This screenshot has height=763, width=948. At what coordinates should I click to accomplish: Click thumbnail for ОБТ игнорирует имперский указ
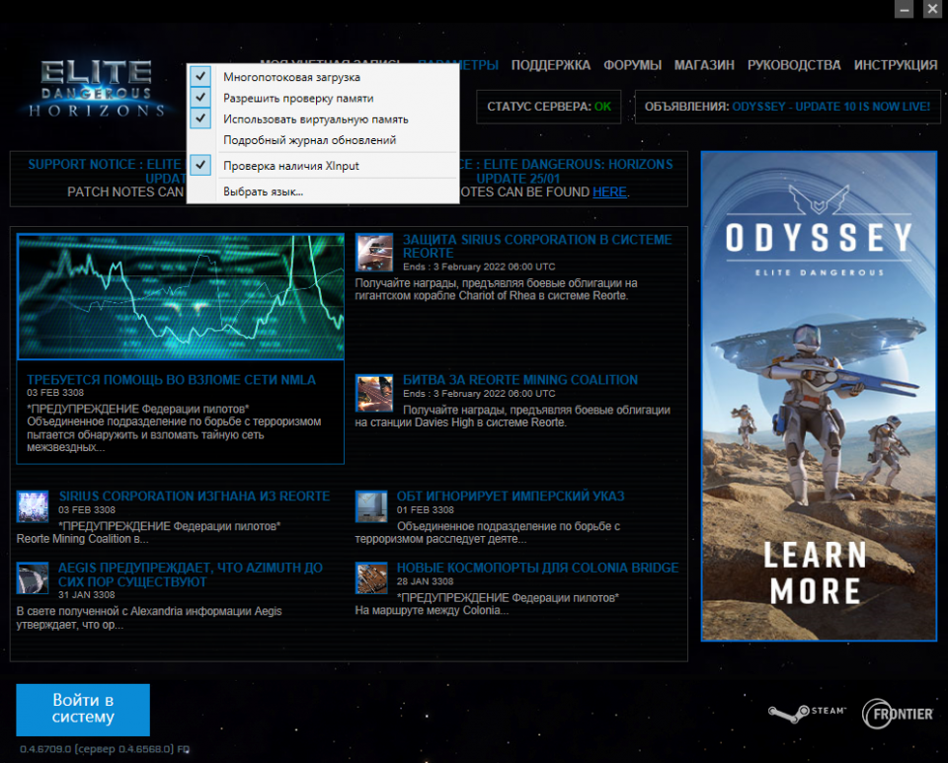tap(371, 506)
